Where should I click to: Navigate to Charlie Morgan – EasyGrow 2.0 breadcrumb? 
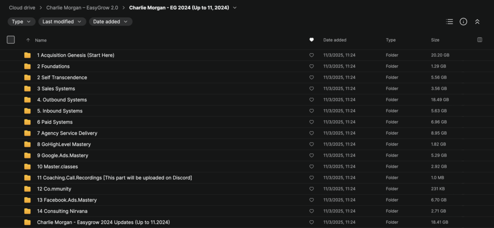click(x=82, y=8)
